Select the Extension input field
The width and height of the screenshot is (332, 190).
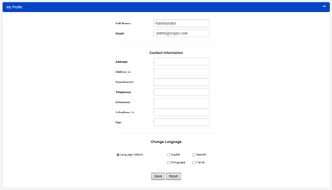coord(181,102)
